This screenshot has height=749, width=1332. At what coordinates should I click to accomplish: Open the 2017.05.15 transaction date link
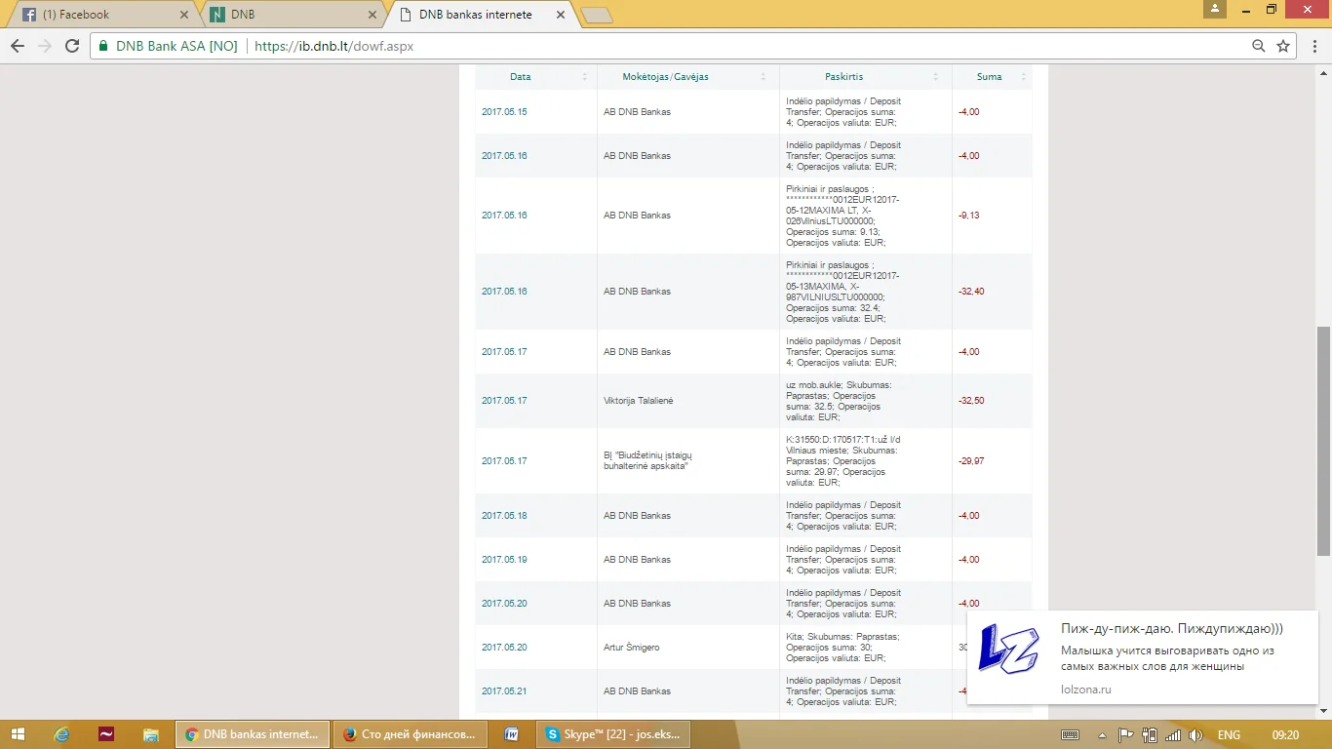[504, 112]
